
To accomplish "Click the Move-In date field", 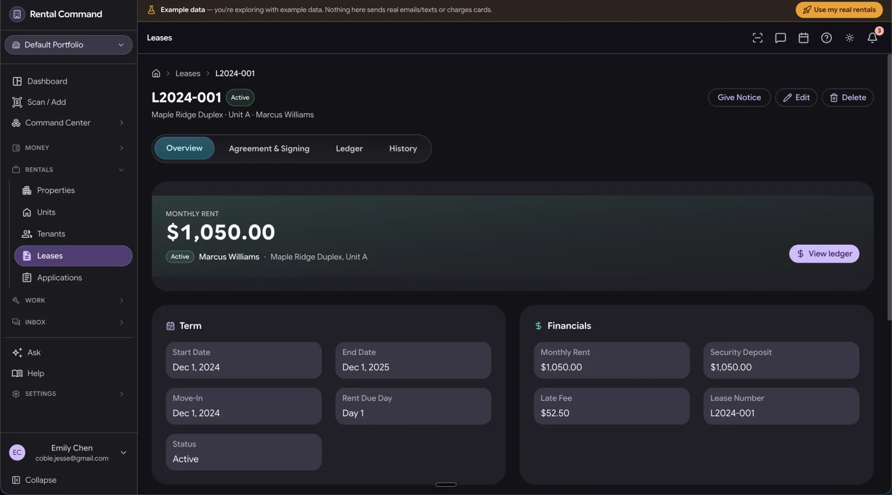I will tap(244, 406).
